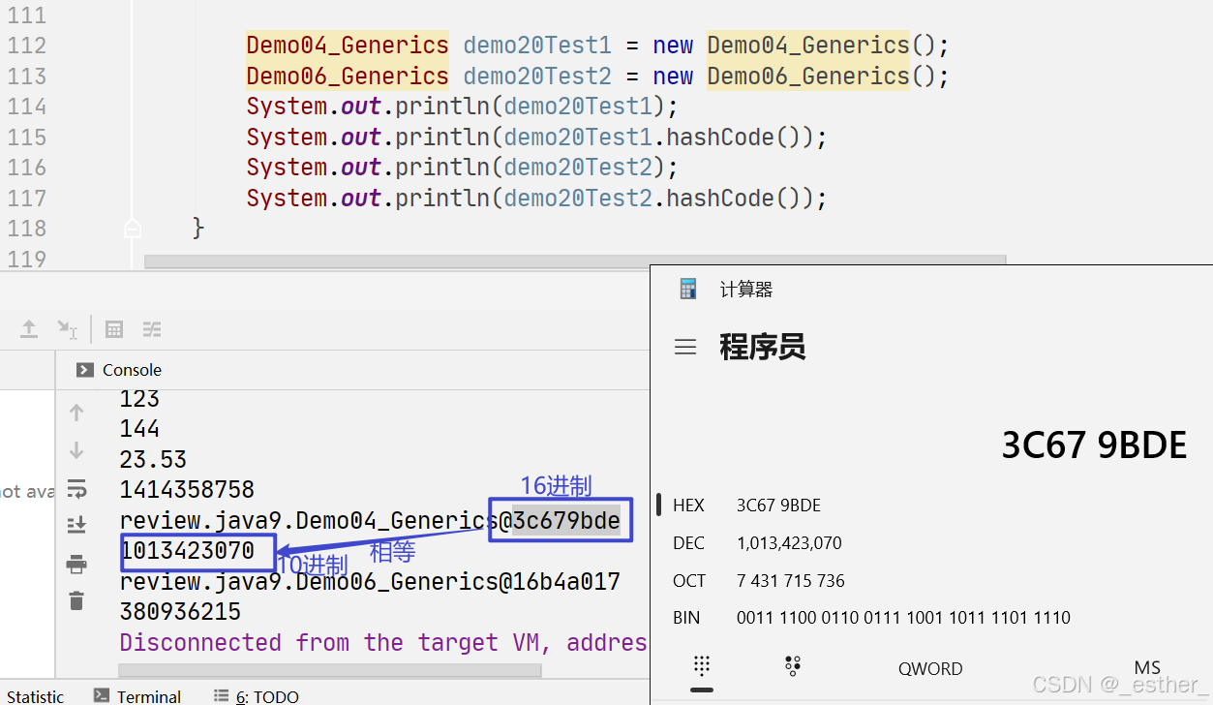Image resolution: width=1213 pixels, height=705 pixels.
Task: Open the 6: TODO tool window tab
Action: (x=257, y=696)
